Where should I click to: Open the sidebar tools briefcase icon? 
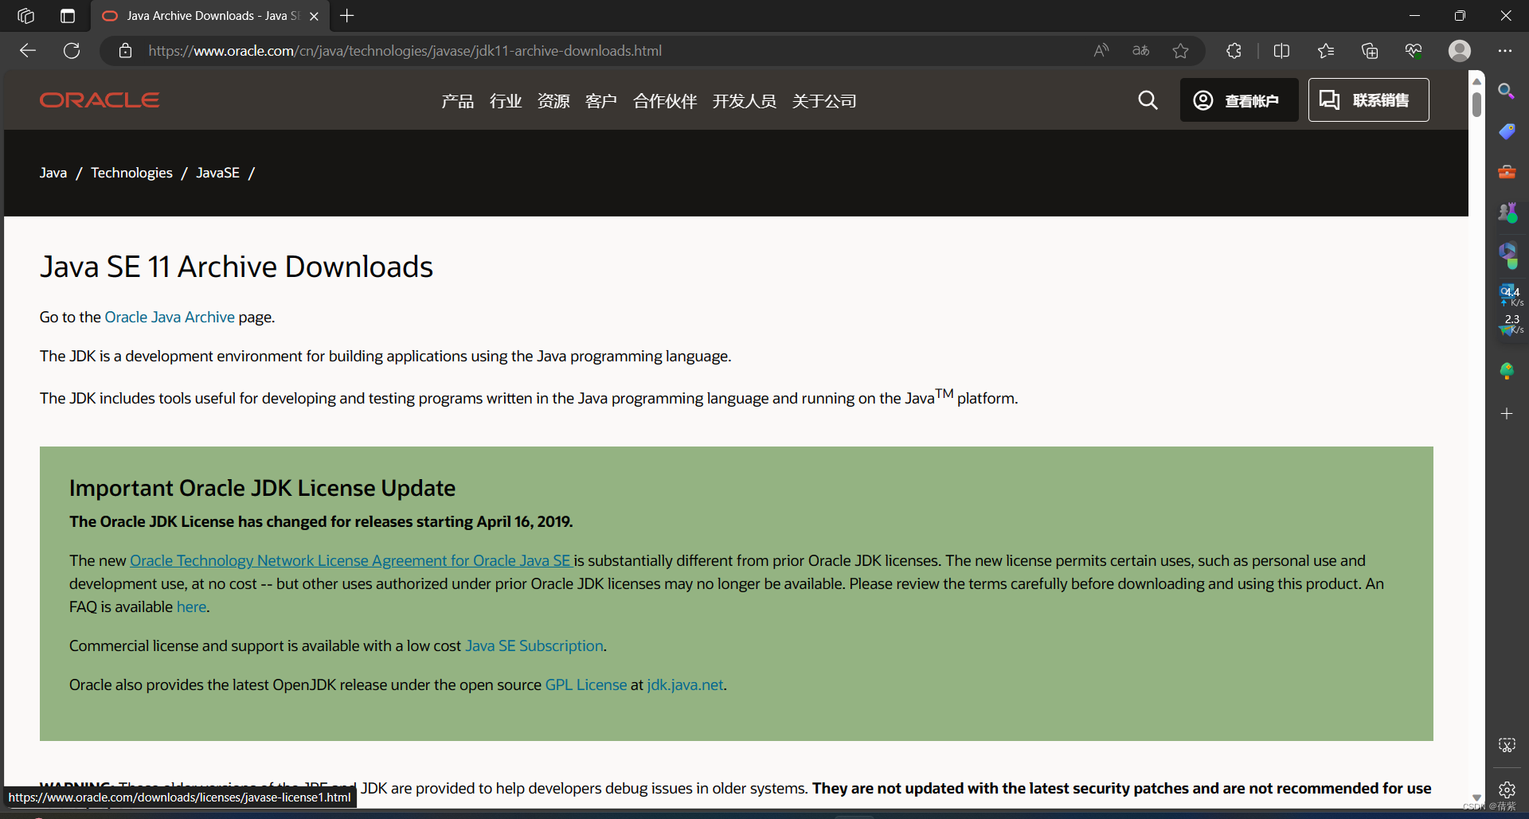coord(1507,172)
